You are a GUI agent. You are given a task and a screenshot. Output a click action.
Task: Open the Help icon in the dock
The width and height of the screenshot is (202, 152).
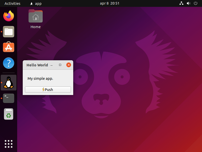pos(9,63)
